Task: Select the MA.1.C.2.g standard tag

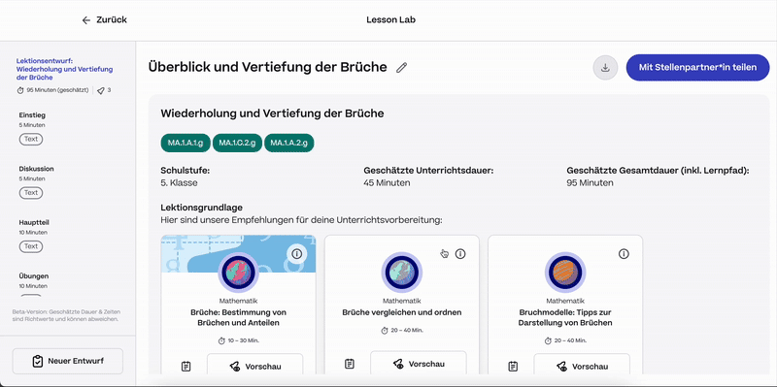Action: (x=237, y=143)
